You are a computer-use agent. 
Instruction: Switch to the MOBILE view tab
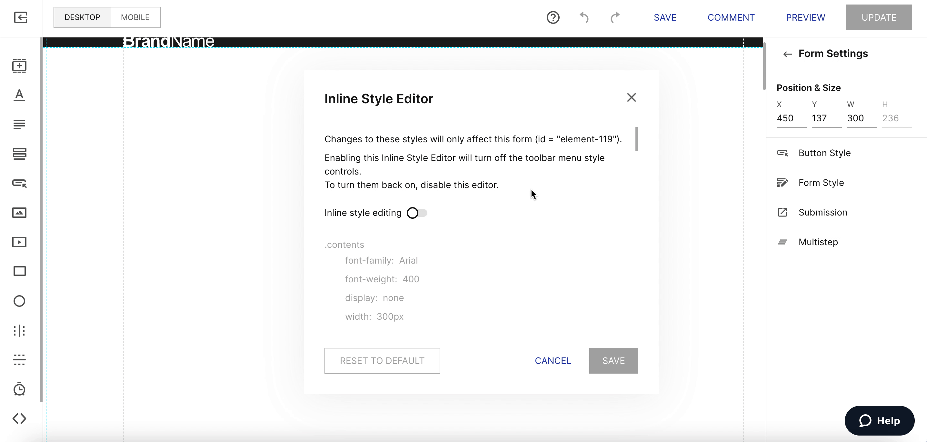[135, 17]
